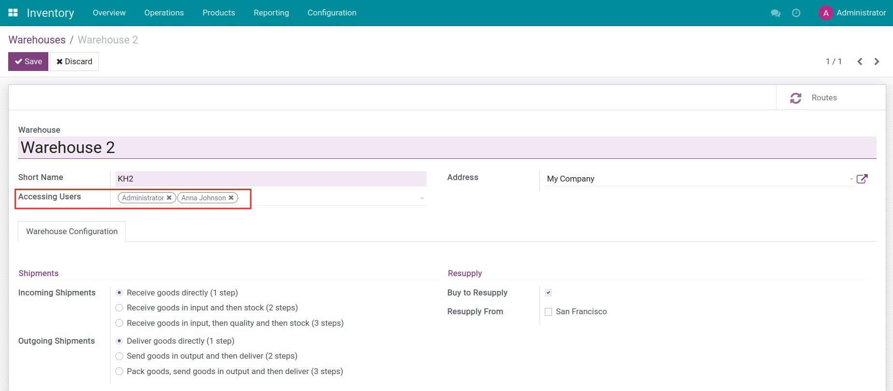The height and width of the screenshot is (391, 893).
Task: Select Pack goods, send goods in output and then deliver (3 steps)
Action: [119, 372]
